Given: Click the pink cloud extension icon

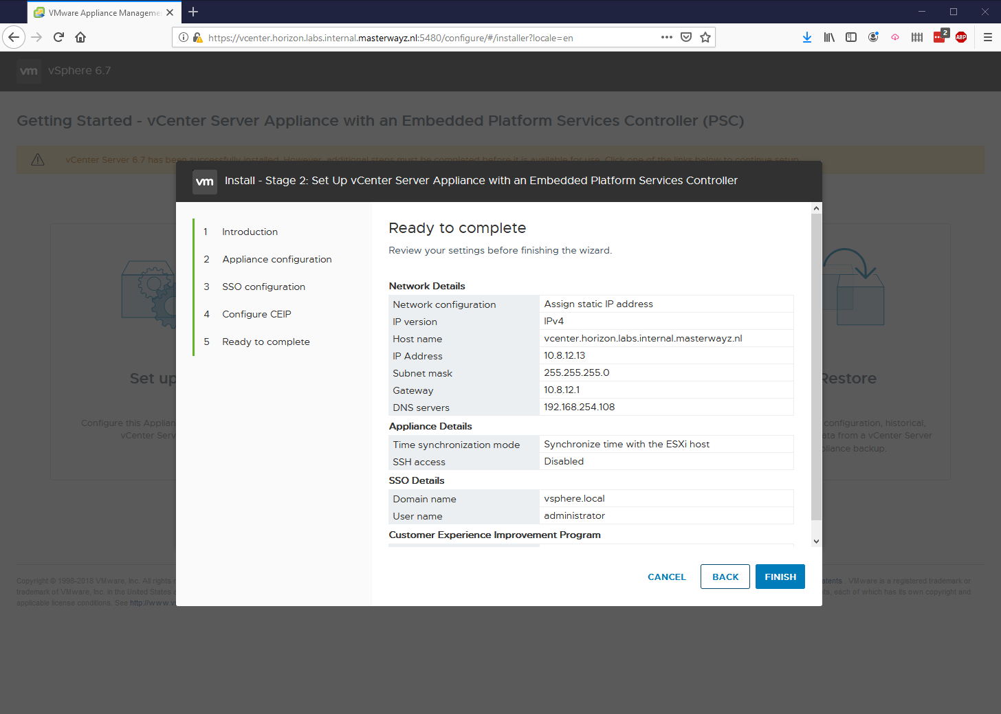Looking at the screenshot, I should coord(895,37).
